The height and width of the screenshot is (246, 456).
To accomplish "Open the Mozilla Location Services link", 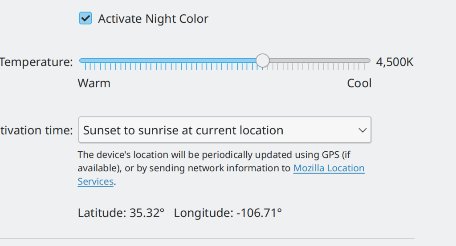I will tap(329, 169).
